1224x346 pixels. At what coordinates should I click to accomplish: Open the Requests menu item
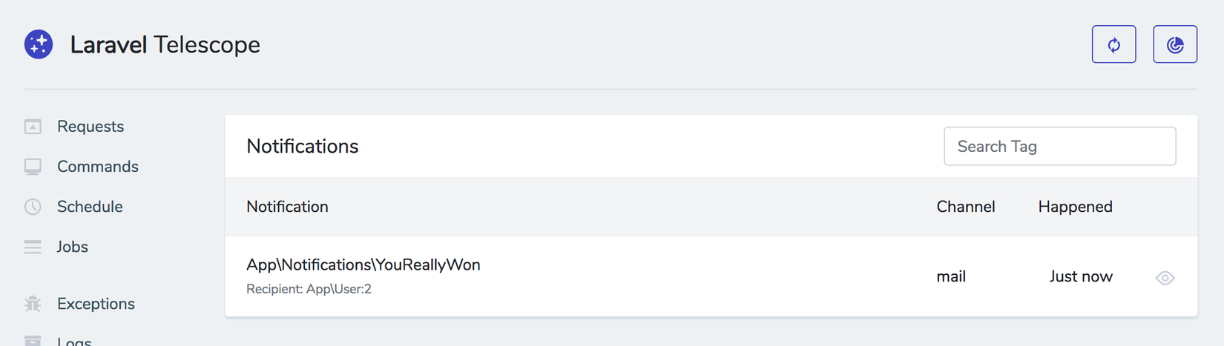pos(91,127)
